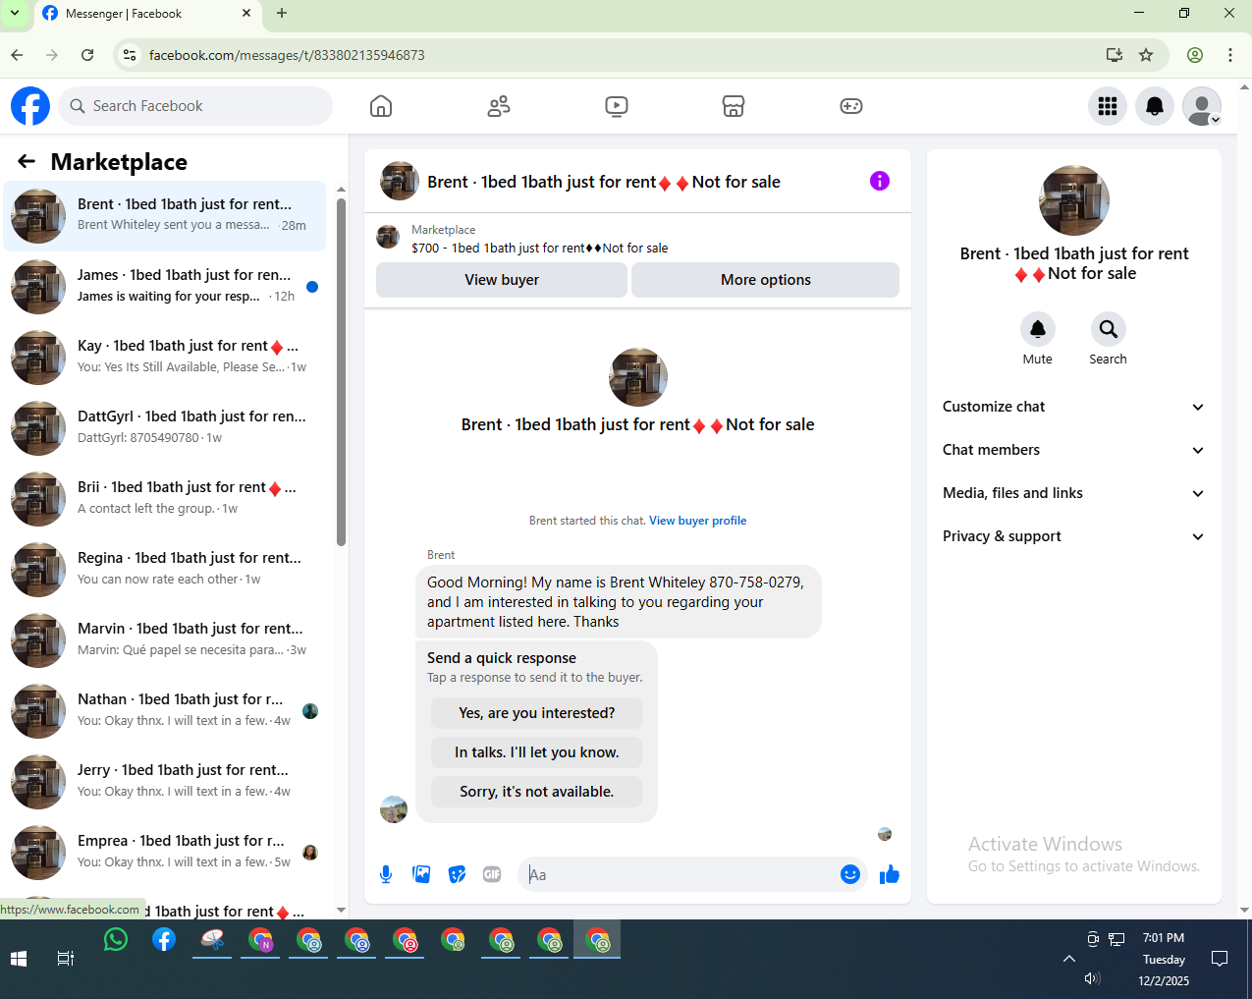Click the Facebook logo
The width and height of the screenshot is (1252, 999).
tap(30, 106)
